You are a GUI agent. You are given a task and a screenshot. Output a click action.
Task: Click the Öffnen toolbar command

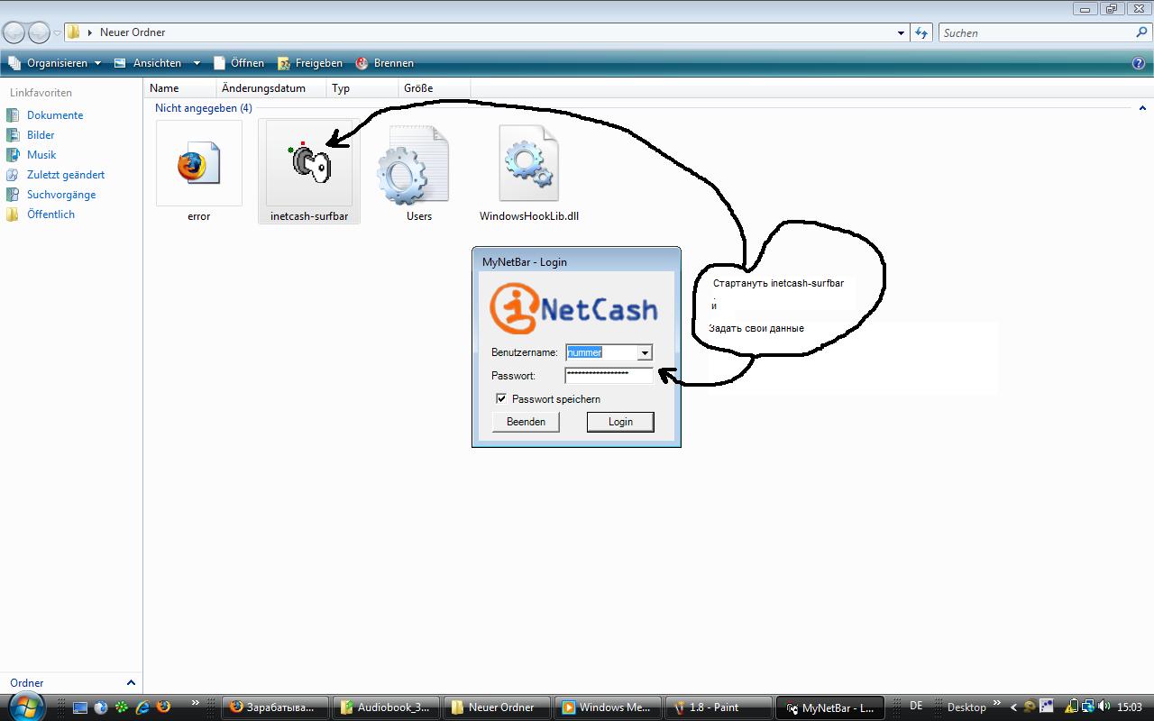coord(239,63)
